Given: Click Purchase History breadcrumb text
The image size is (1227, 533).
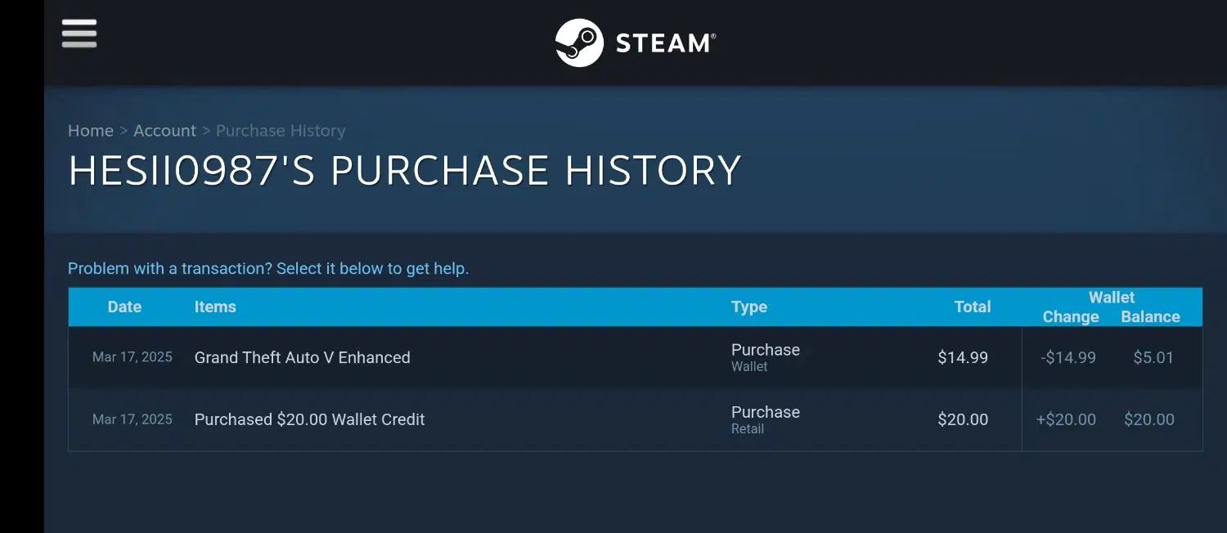Looking at the screenshot, I should pos(281,131).
